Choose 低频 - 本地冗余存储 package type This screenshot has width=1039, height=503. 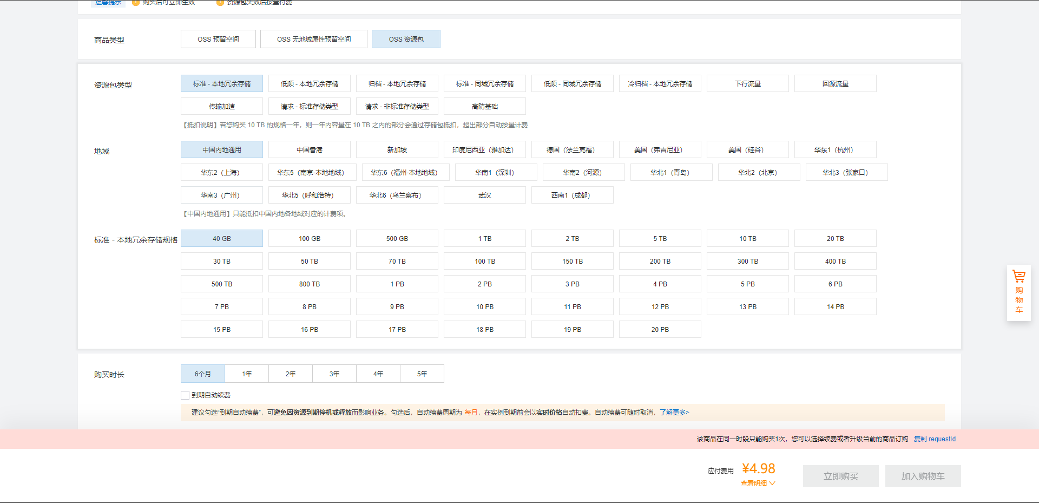click(x=310, y=83)
